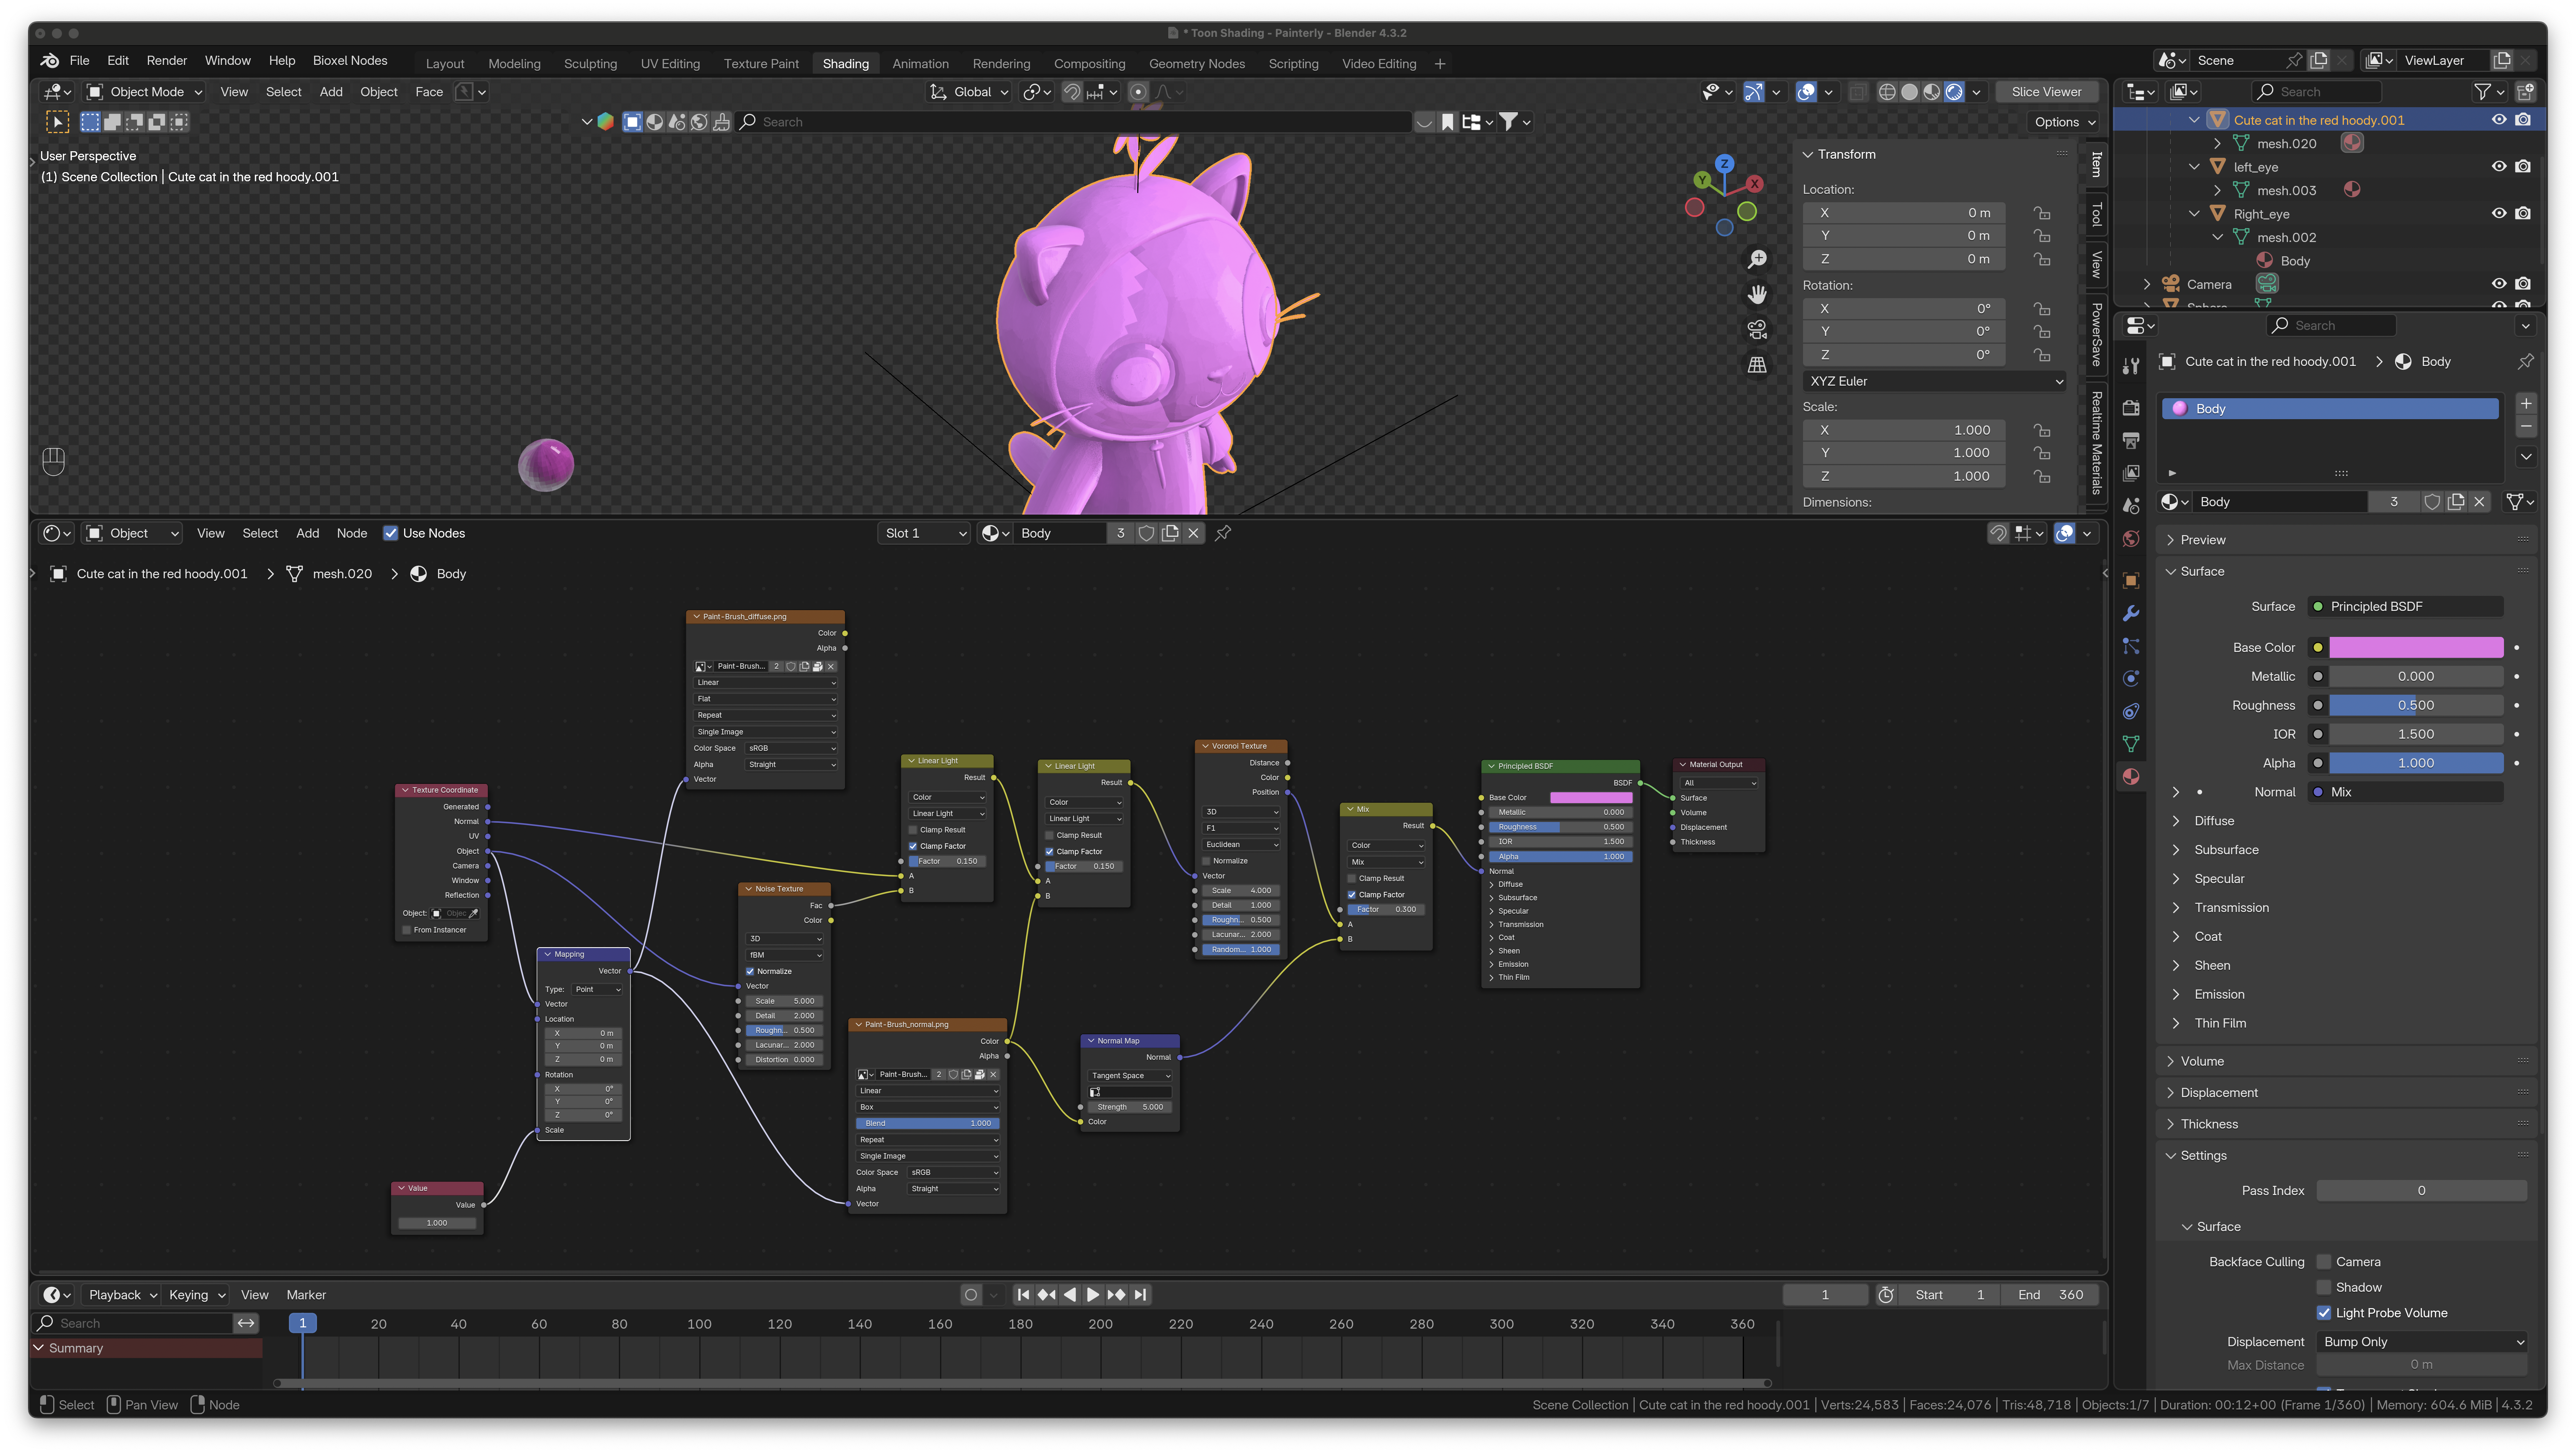Switch perspective/orthographic with the grid icon

pyautogui.click(x=1757, y=365)
